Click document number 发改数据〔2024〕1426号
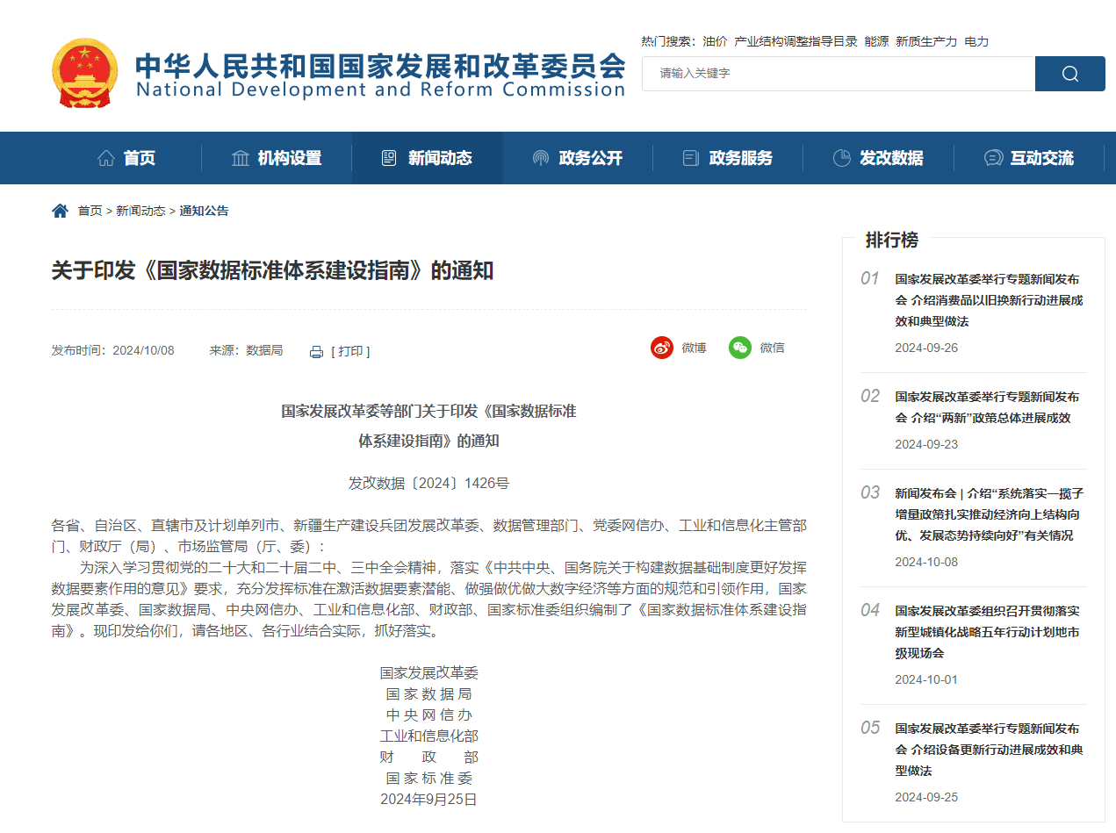Image resolution: width=1116 pixels, height=833 pixels. coord(428,483)
